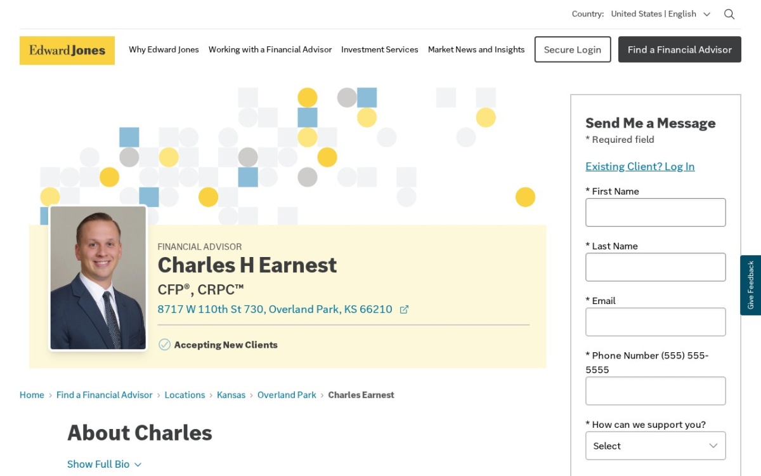This screenshot has width=761, height=476.
Task: Click the external link icon beside address
Action: click(x=404, y=310)
